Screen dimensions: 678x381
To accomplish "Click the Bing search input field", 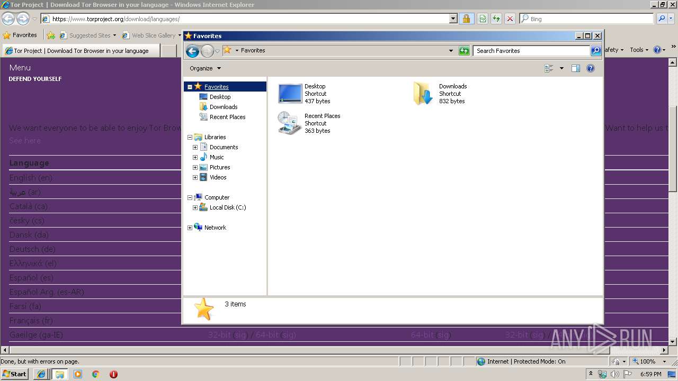I will [587, 19].
